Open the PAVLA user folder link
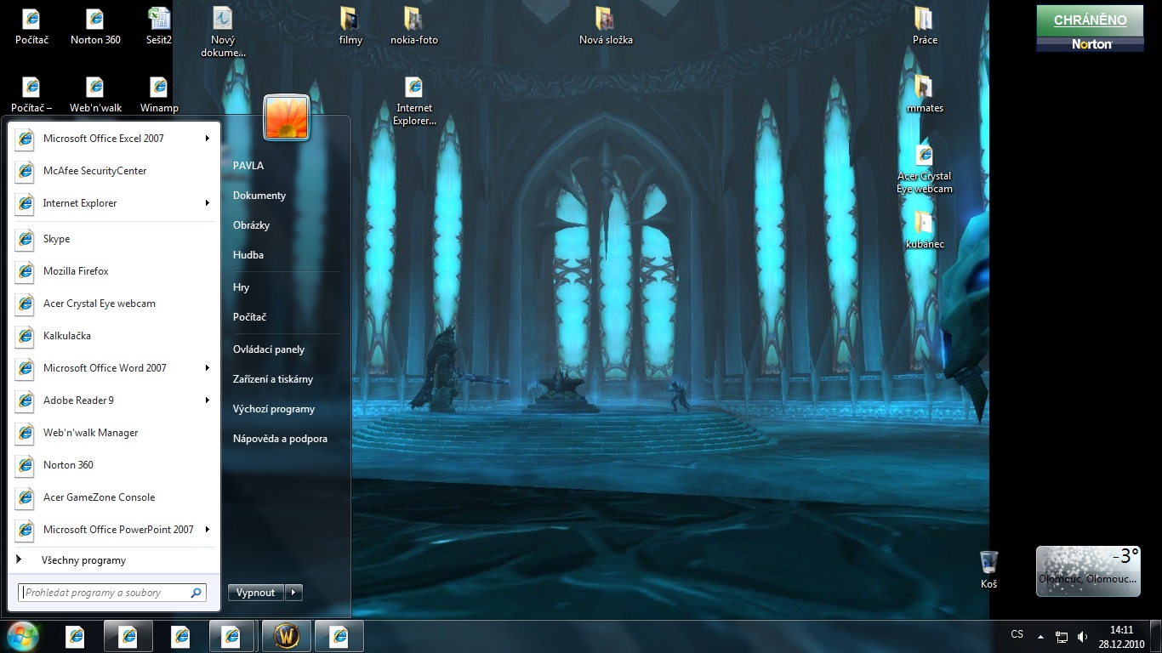 click(x=248, y=166)
